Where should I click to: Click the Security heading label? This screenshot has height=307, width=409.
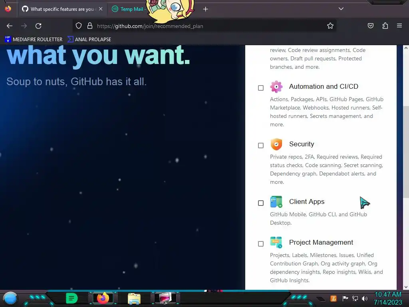302,144
